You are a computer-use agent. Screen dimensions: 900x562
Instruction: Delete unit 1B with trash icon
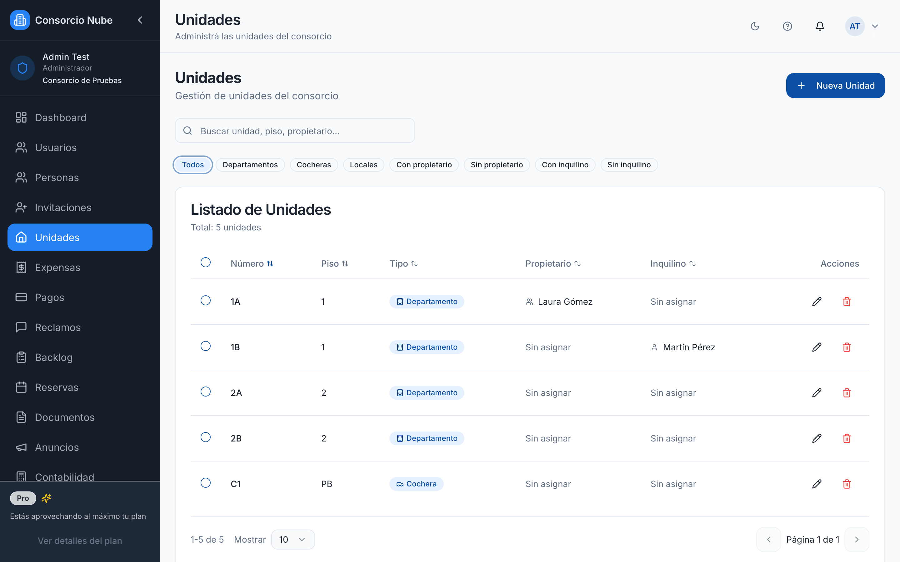(847, 347)
